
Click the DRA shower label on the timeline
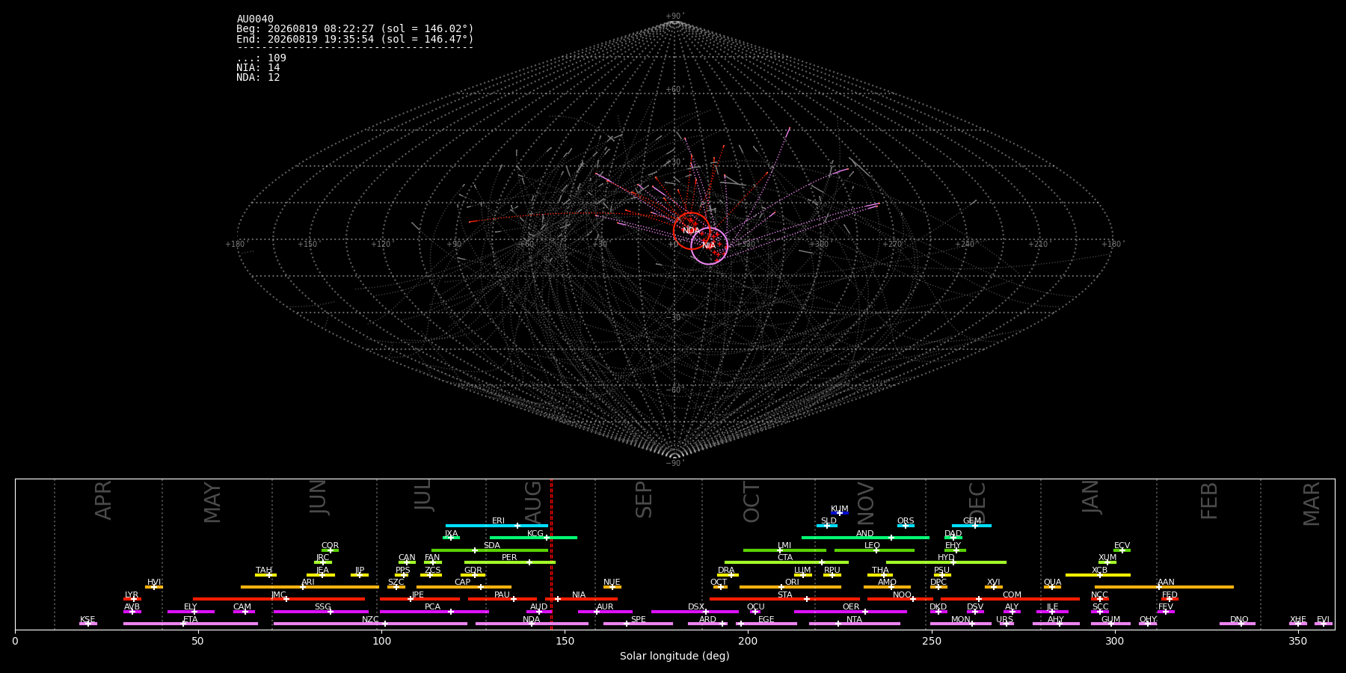coord(726,571)
